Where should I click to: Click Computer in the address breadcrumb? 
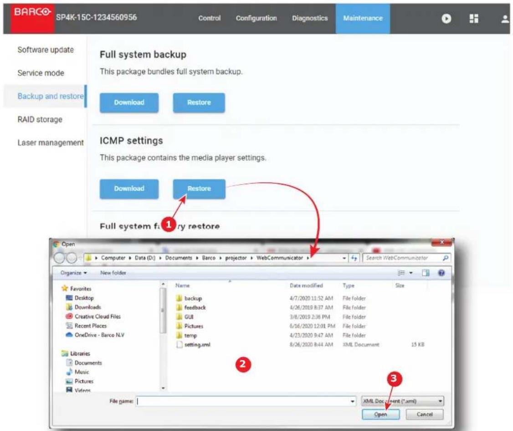click(113, 258)
